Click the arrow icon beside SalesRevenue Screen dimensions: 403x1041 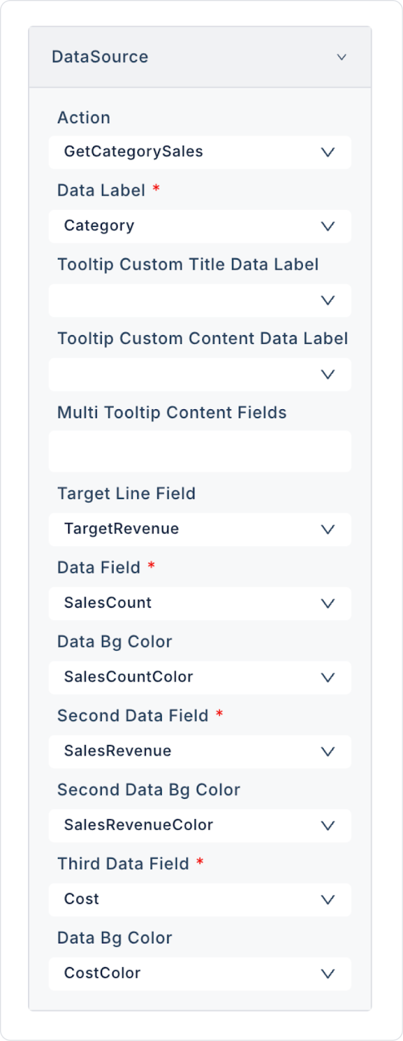328,752
